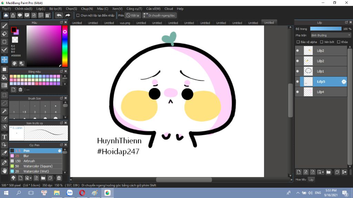Switch to the Hoa tiêu tab

coord(301,179)
